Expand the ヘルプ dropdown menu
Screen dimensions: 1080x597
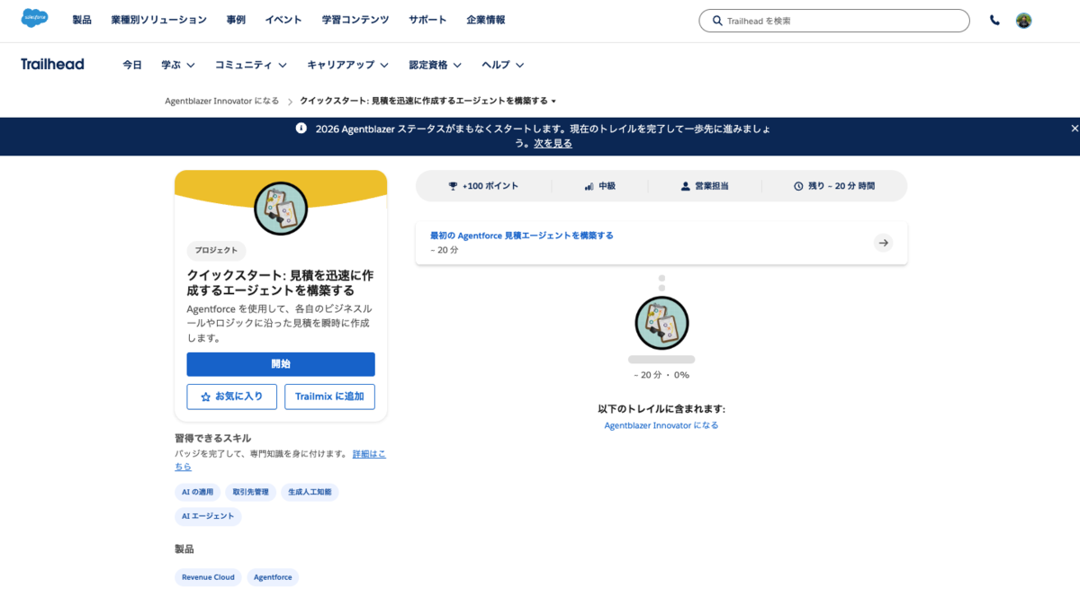click(503, 65)
